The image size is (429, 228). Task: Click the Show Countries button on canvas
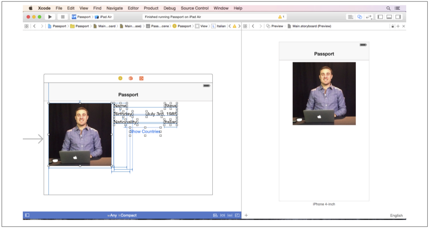[145, 131]
